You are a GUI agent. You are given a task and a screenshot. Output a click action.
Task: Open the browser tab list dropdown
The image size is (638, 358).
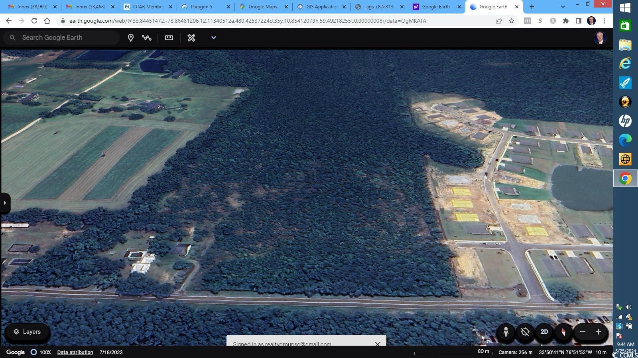point(563,6)
